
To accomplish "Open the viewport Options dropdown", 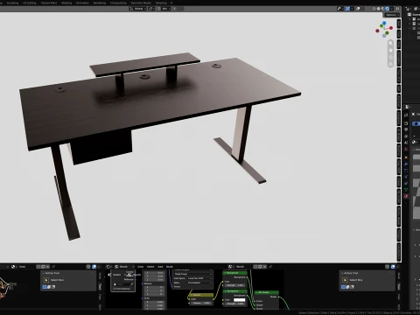I will pyautogui.click(x=392, y=15).
